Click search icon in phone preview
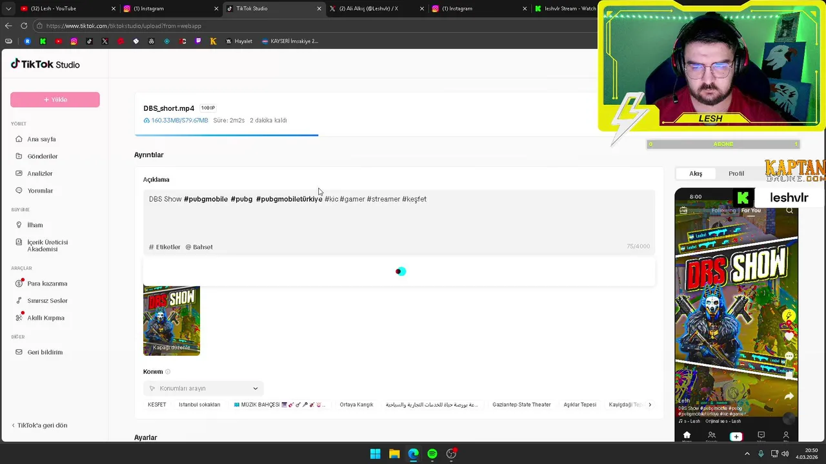 (789, 210)
